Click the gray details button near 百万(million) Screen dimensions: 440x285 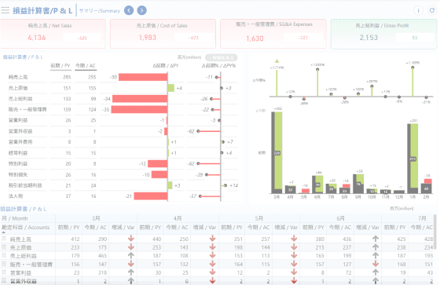[221, 57]
